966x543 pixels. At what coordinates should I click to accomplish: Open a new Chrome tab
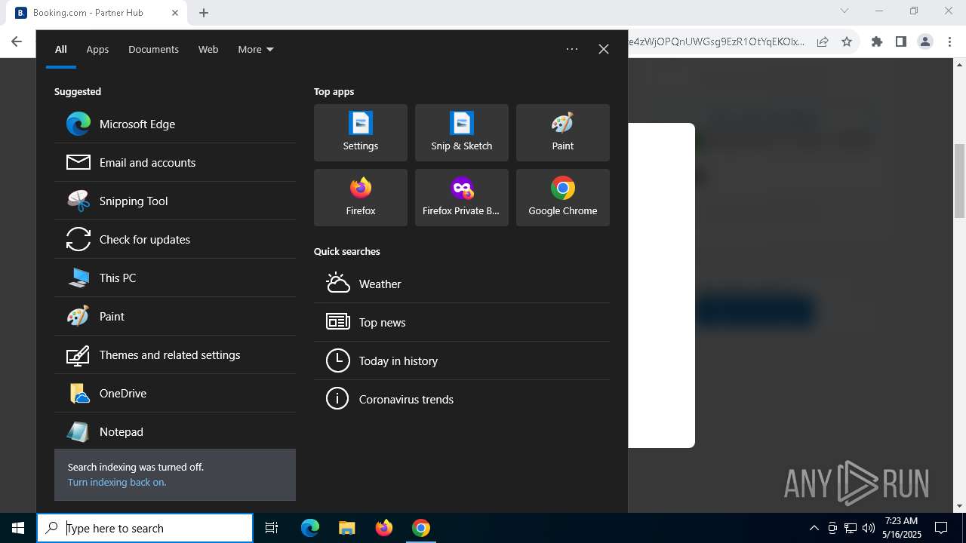pos(204,13)
